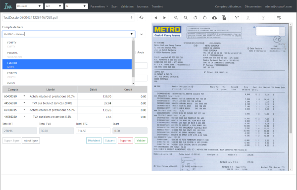Screen dimensions: 297x190
Task: Open the Transfert page
Action: click(x=157, y=6)
